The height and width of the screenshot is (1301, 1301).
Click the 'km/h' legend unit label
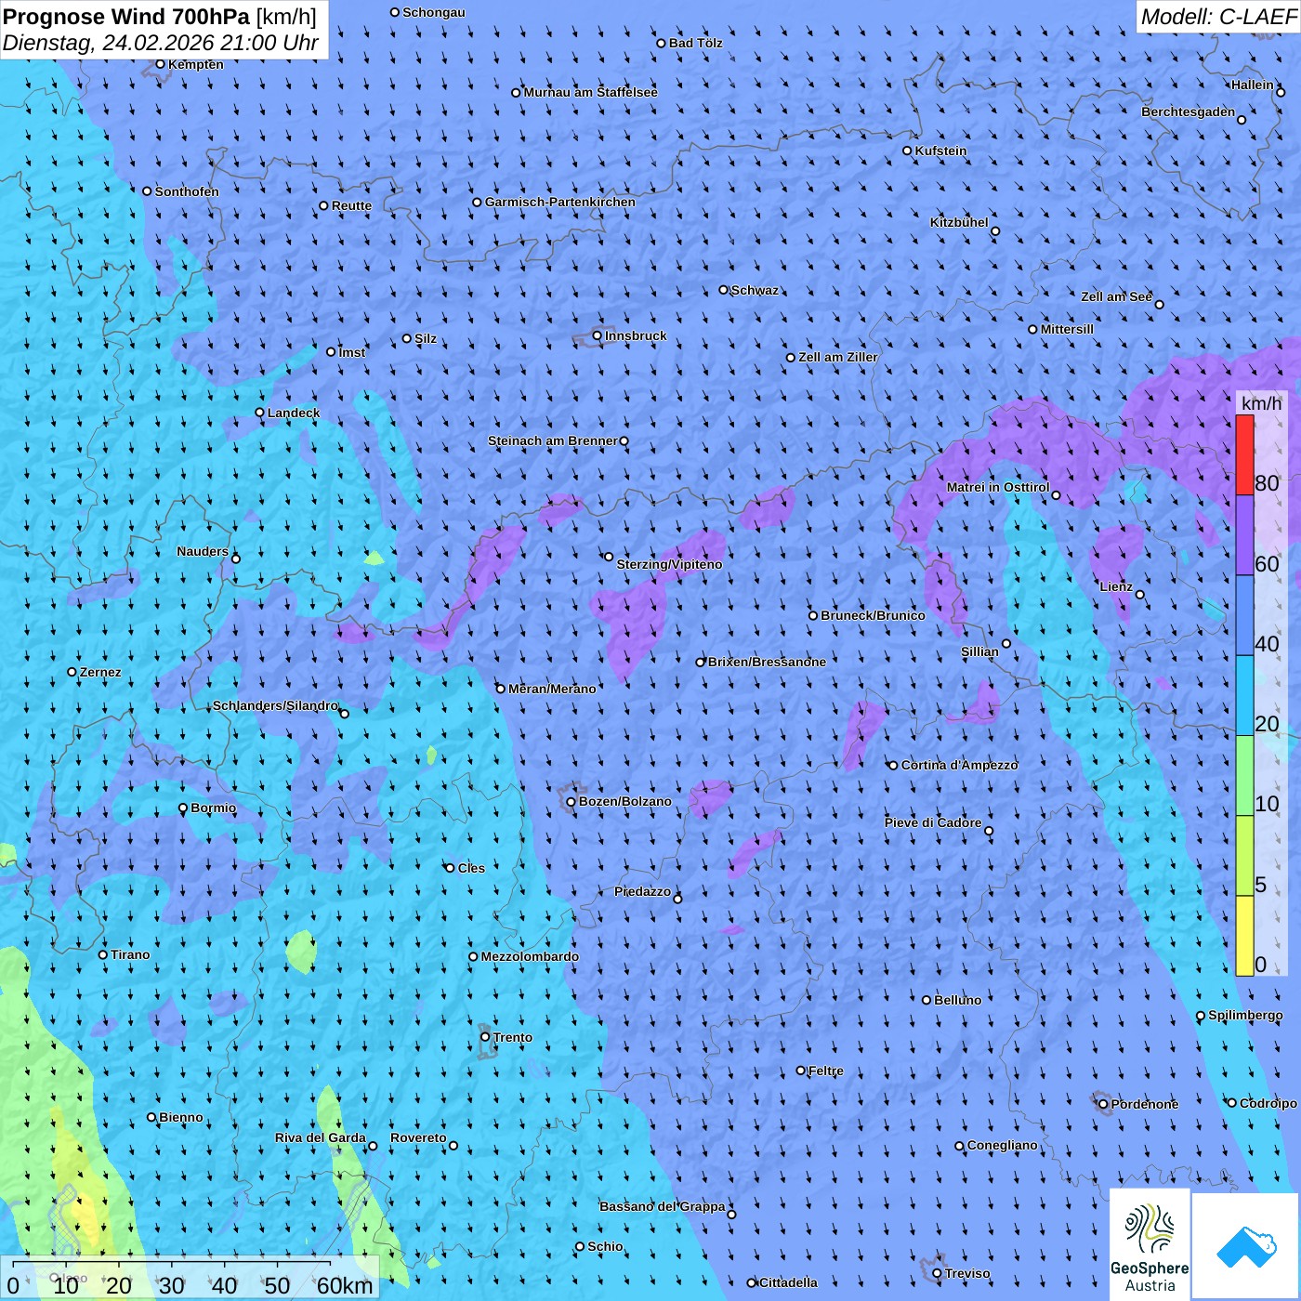[1261, 402]
